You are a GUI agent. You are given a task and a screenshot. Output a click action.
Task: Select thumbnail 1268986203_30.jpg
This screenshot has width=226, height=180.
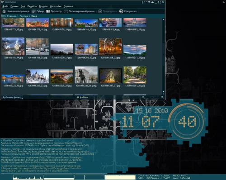pyautogui.click(x=86, y=49)
